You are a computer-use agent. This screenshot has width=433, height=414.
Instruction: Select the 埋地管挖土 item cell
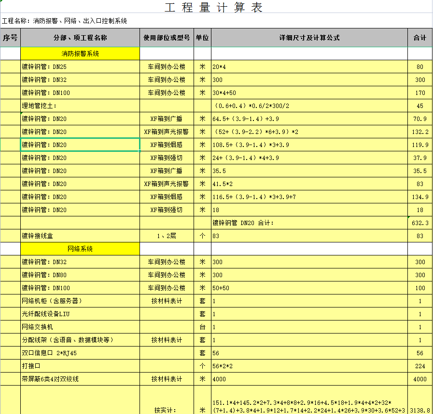tap(80, 106)
